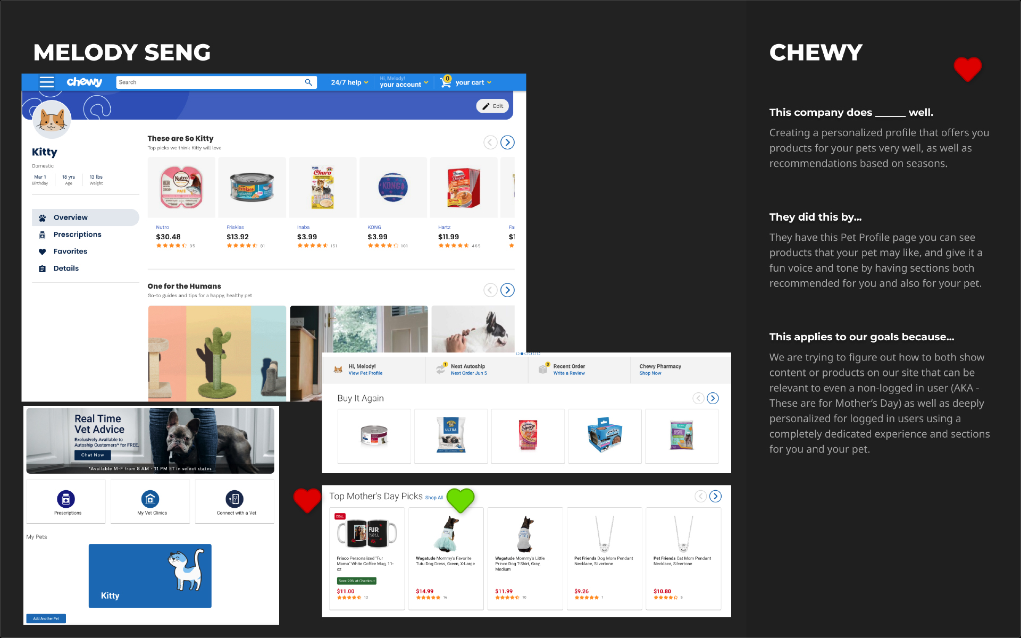Click the Details clipboard icon in sidebar
Image resolution: width=1021 pixels, height=638 pixels.
tap(42, 267)
